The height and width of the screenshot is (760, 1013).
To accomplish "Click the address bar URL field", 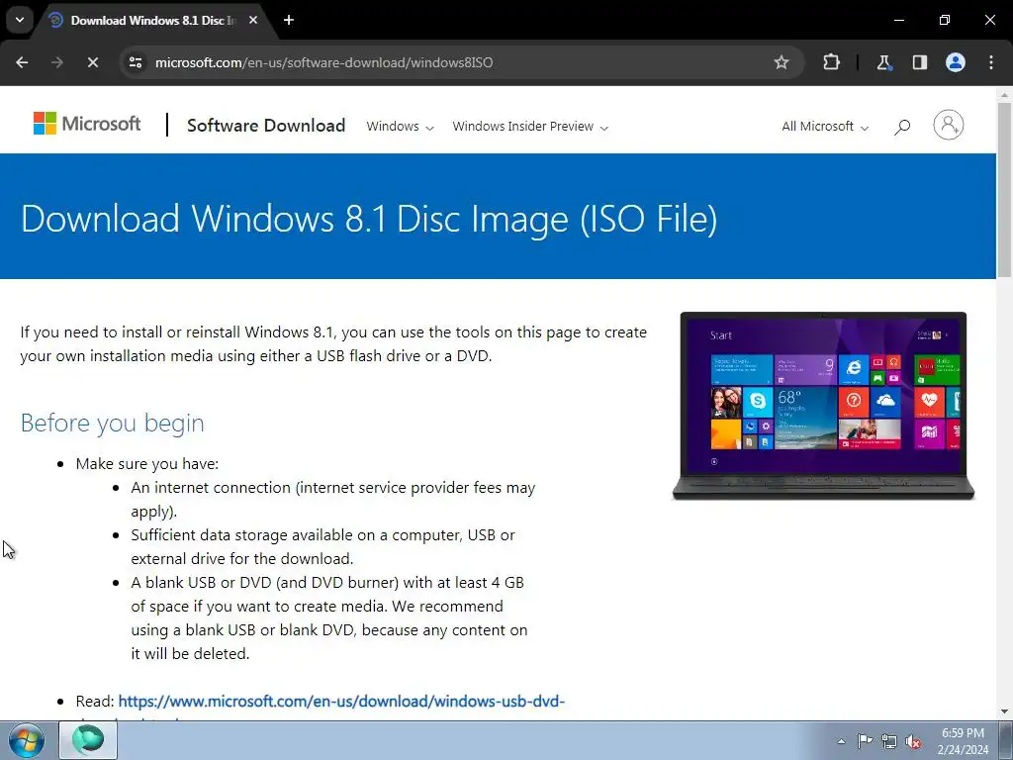I will coord(463,62).
